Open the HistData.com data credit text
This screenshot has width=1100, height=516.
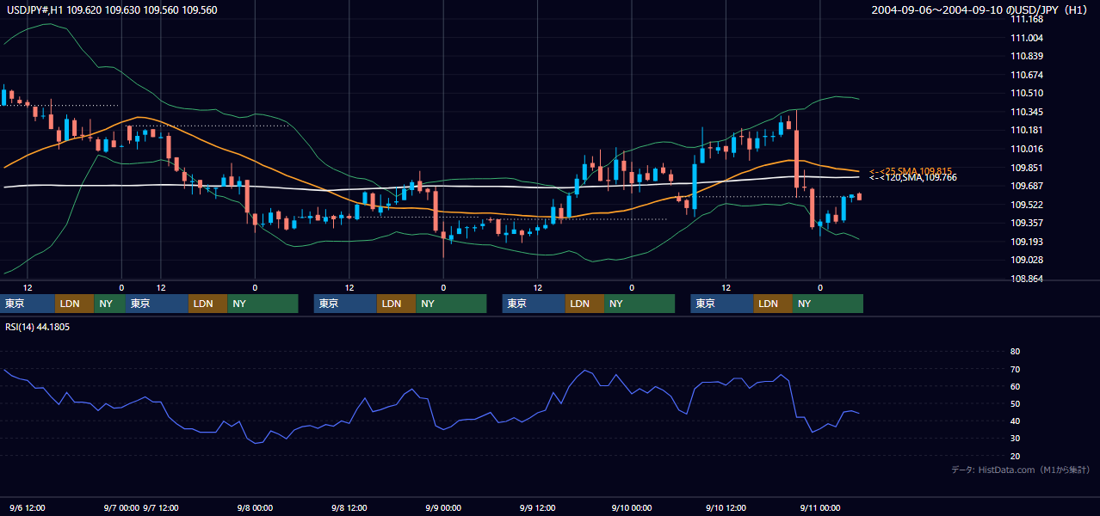(x=1021, y=470)
